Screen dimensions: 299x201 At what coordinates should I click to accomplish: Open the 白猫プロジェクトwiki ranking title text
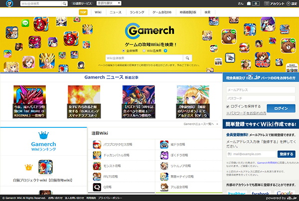[43, 180]
